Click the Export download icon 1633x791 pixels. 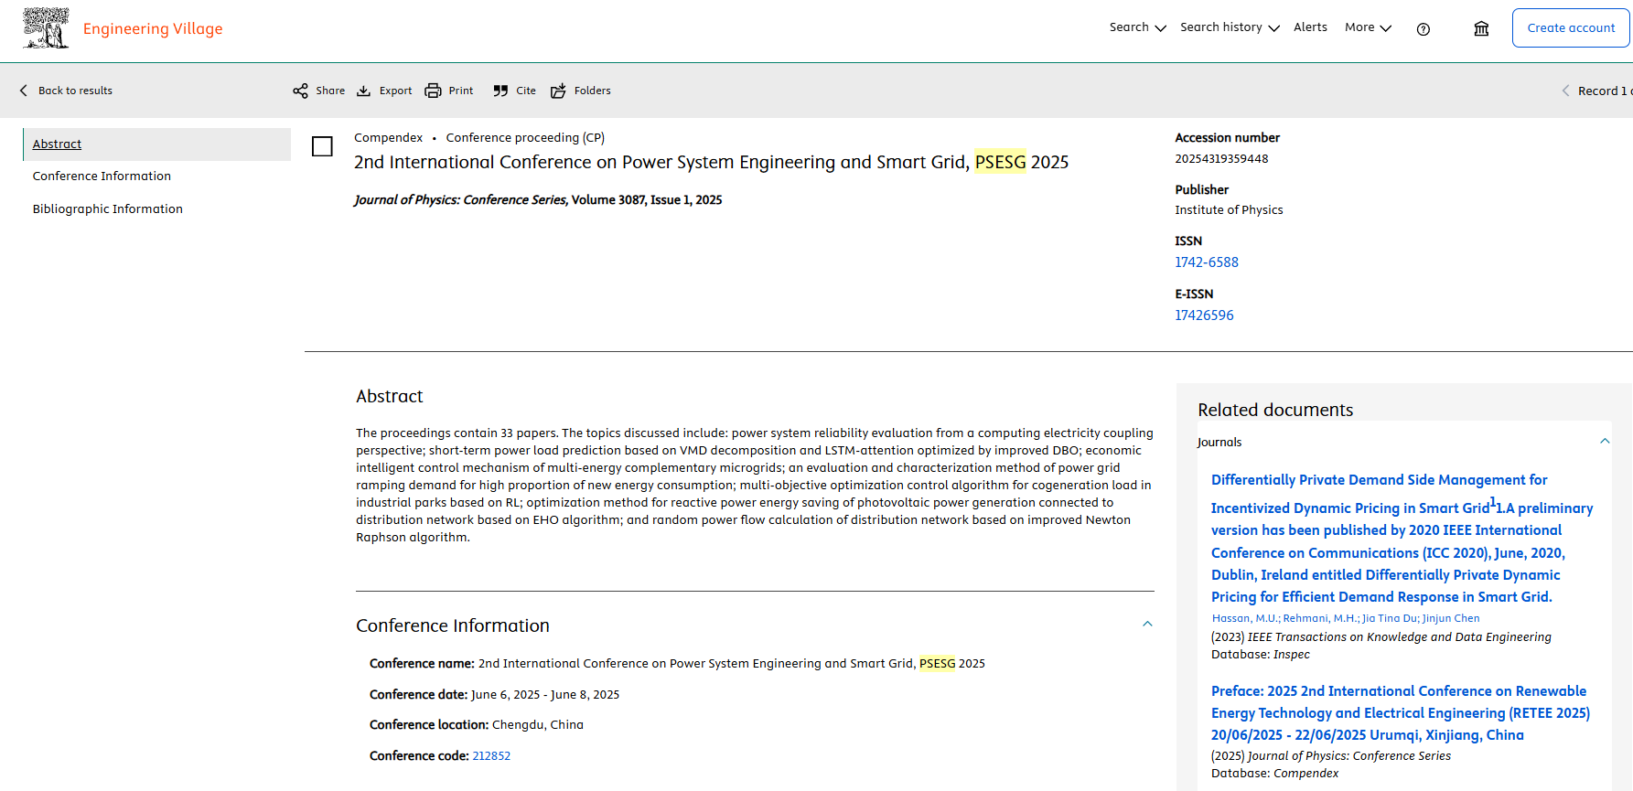(364, 91)
